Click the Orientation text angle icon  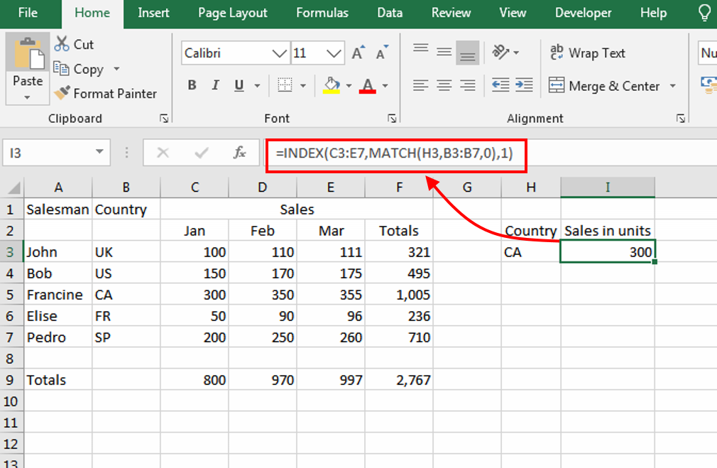point(501,53)
